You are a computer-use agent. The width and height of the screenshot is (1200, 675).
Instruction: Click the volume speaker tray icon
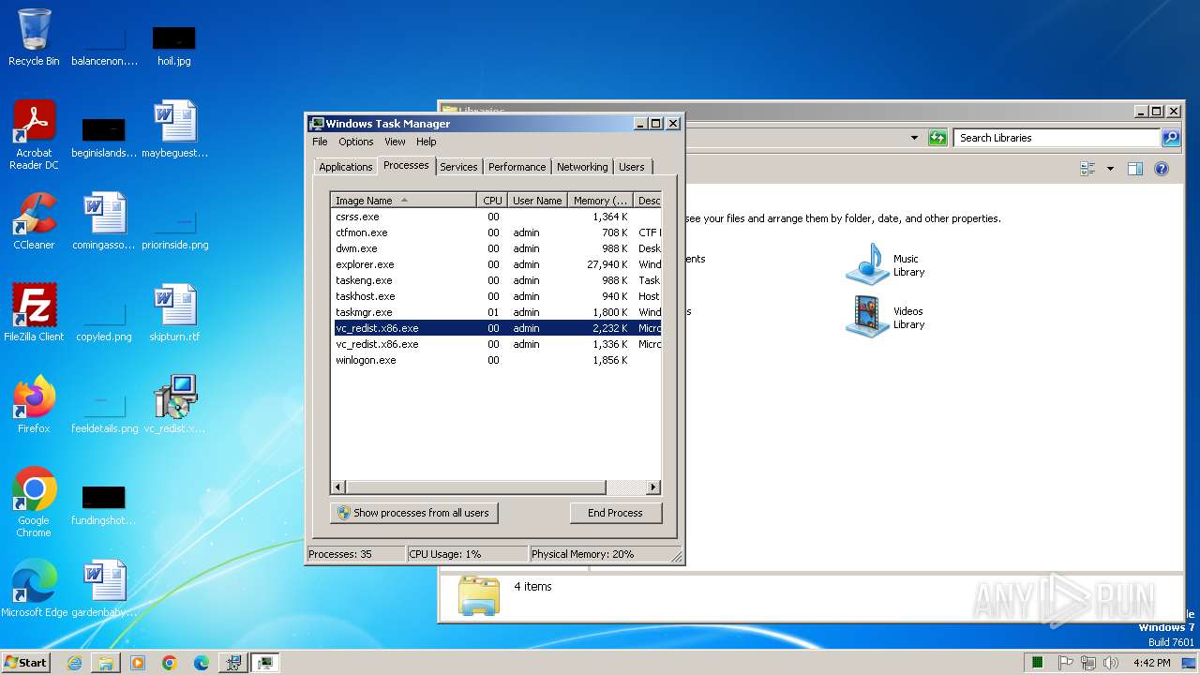coord(1111,663)
